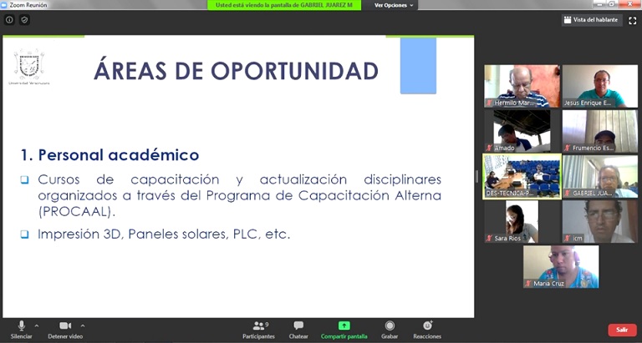Expand video options arrow beside Detener video

[x=82, y=325]
